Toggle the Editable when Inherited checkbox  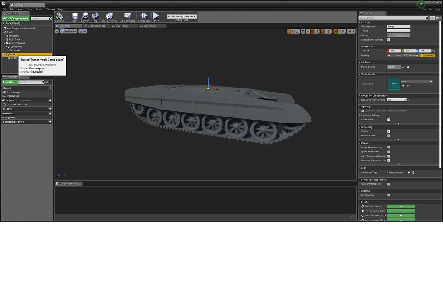point(388,40)
